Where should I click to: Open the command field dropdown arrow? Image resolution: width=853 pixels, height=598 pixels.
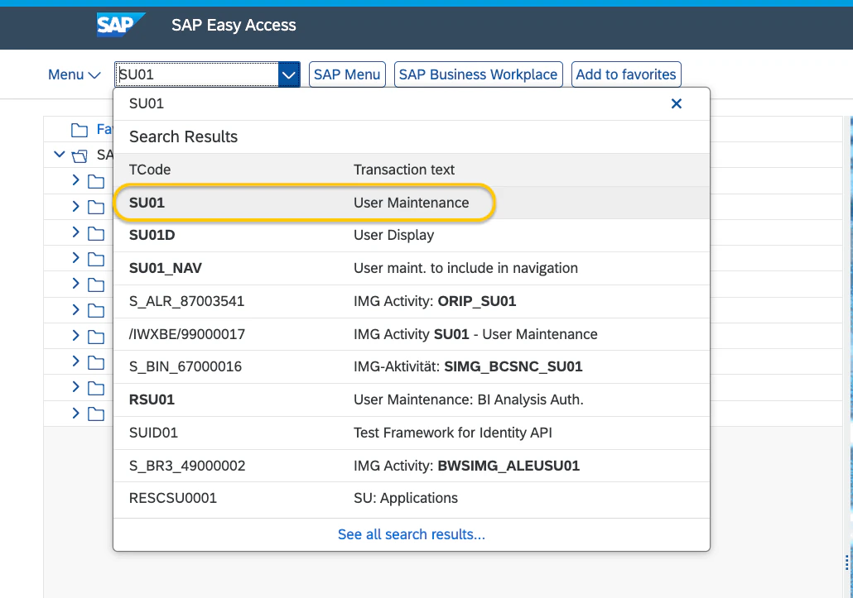289,74
